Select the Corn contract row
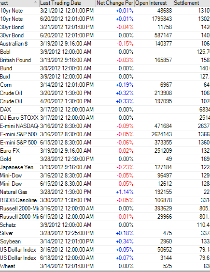Screen dimensions: 210x272 (x=105, y=85)
